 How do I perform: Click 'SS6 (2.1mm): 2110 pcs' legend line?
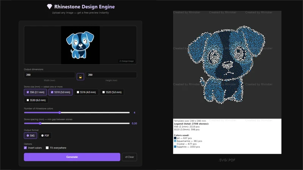[x=187, y=127]
